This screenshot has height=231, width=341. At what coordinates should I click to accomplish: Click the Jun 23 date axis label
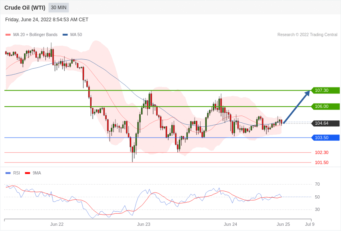pyautogui.click(x=144, y=224)
